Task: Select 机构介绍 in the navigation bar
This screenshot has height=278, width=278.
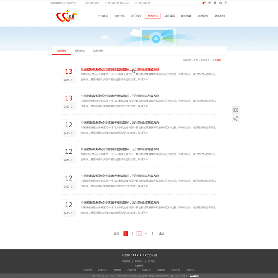Action: pos(119,16)
